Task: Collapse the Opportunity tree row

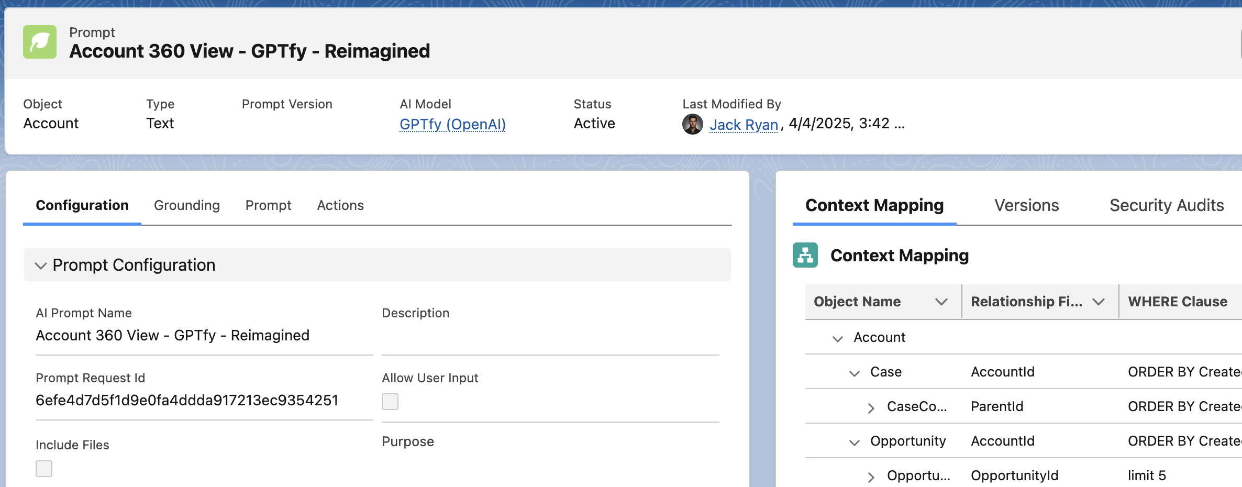Action: pyautogui.click(x=855, y=442)
